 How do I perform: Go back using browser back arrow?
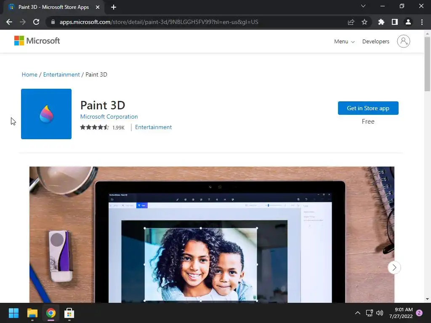(x=9, y=22)
